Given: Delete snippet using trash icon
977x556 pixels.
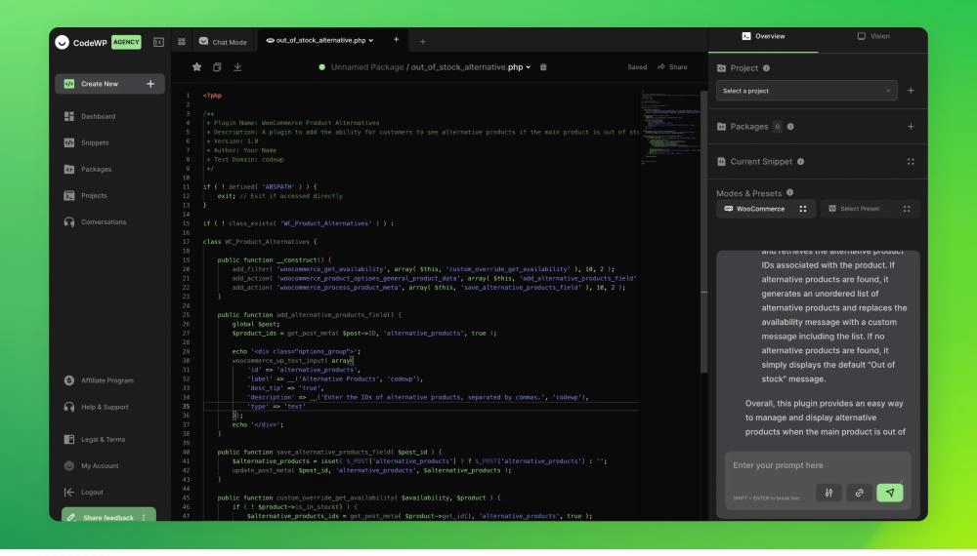Looking at the screenshot, I should coord(543,67).
